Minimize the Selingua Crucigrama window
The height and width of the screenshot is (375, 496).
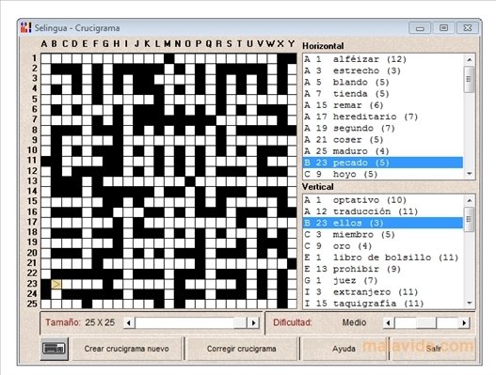420,28
